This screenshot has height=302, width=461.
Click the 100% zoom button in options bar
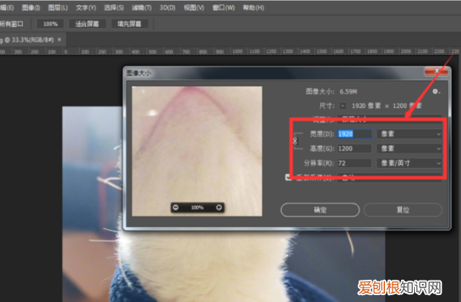[x=50, y=24]
